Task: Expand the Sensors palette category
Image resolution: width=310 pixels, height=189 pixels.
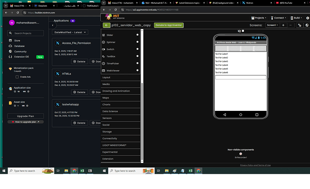Action: click(x=107, y=118)
